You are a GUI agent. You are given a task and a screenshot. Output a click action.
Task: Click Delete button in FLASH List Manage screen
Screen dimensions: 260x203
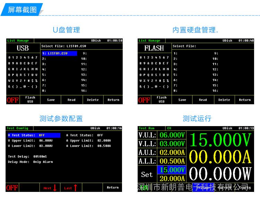[224, 100]
